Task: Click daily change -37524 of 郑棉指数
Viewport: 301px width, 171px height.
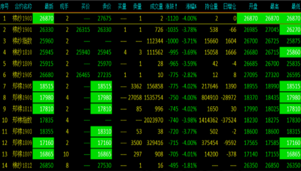Action: 229,120
